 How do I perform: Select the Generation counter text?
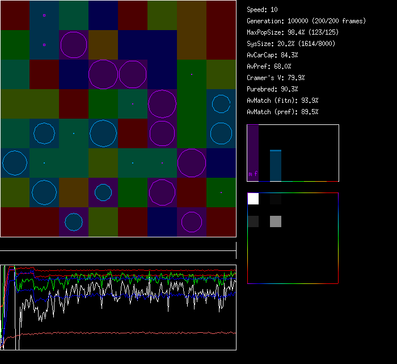306,21
